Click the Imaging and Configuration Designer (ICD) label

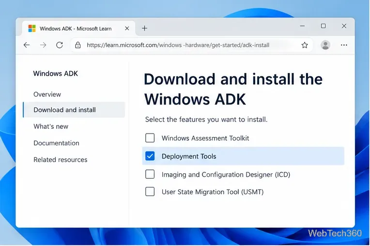[226, 174]
